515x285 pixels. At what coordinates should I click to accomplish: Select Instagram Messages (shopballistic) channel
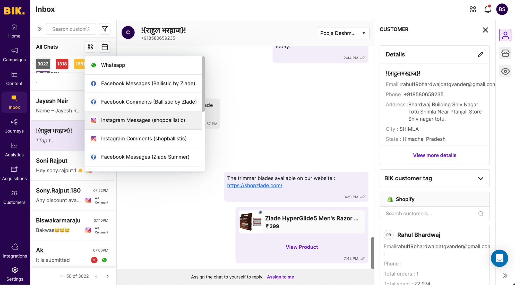pyautogui.click(x=143, y=120)
